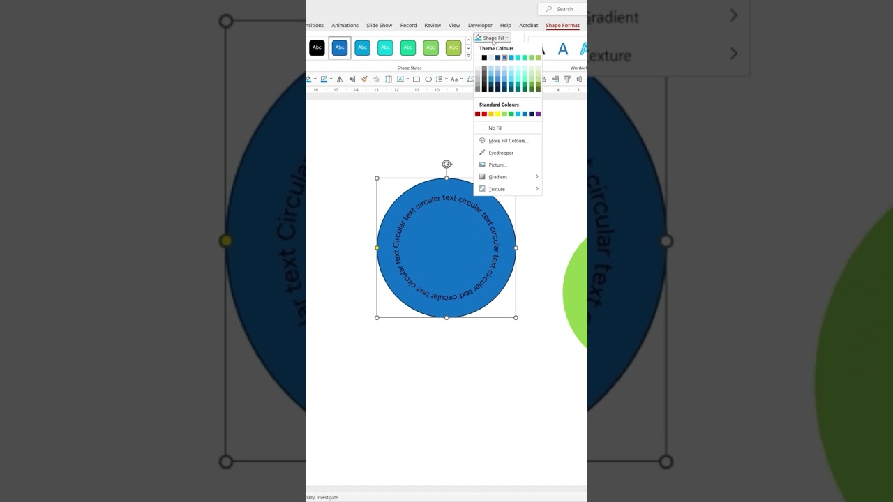Click the upright triangle icon in toolbar
The height and width of the screenshot is (502, 893).
(340, 79)
